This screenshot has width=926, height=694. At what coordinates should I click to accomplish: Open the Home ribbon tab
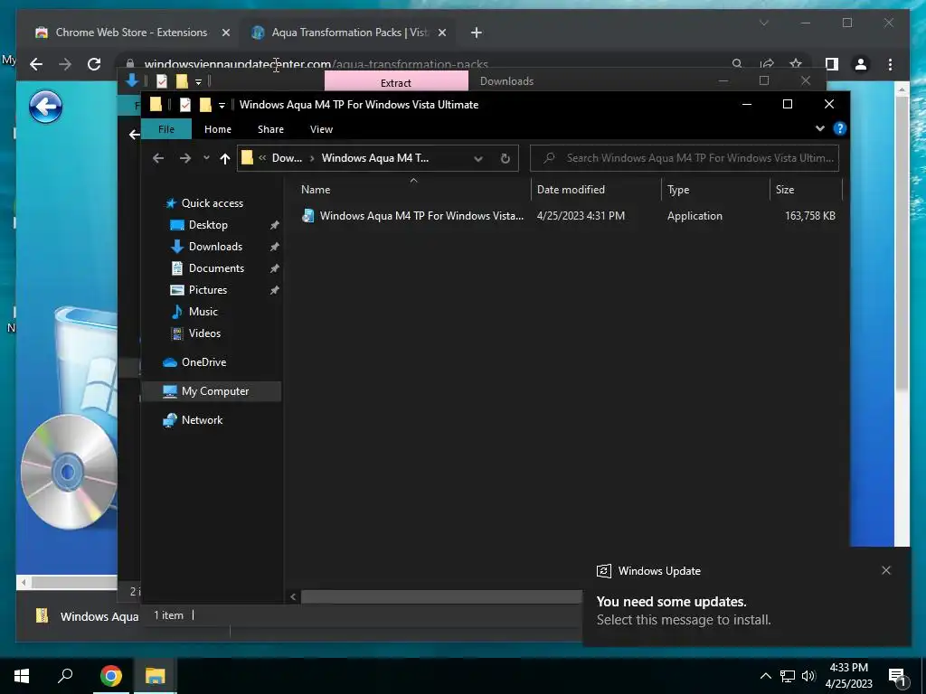(217, 129)
